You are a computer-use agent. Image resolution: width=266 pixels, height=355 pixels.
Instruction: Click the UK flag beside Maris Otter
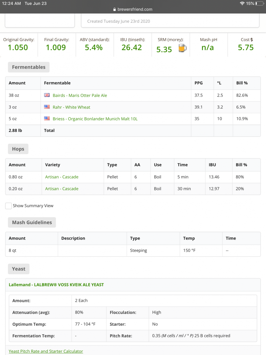[47, 95]
